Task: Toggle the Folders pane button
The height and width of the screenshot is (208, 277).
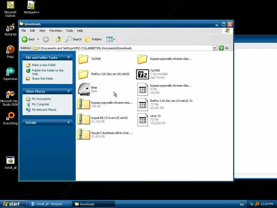Action: coord(93,39)
